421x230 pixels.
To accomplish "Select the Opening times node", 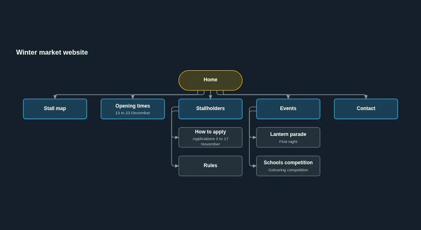I will [133, 109].
